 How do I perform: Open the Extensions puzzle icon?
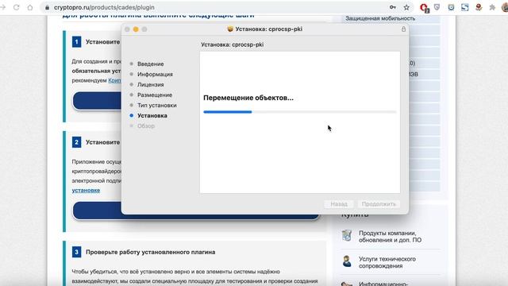pyautogui.click(x=492, y=7)
